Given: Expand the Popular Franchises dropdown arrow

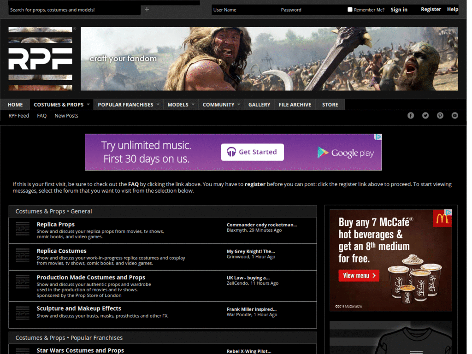Looking at the screenshot, I should pos(158,105).
